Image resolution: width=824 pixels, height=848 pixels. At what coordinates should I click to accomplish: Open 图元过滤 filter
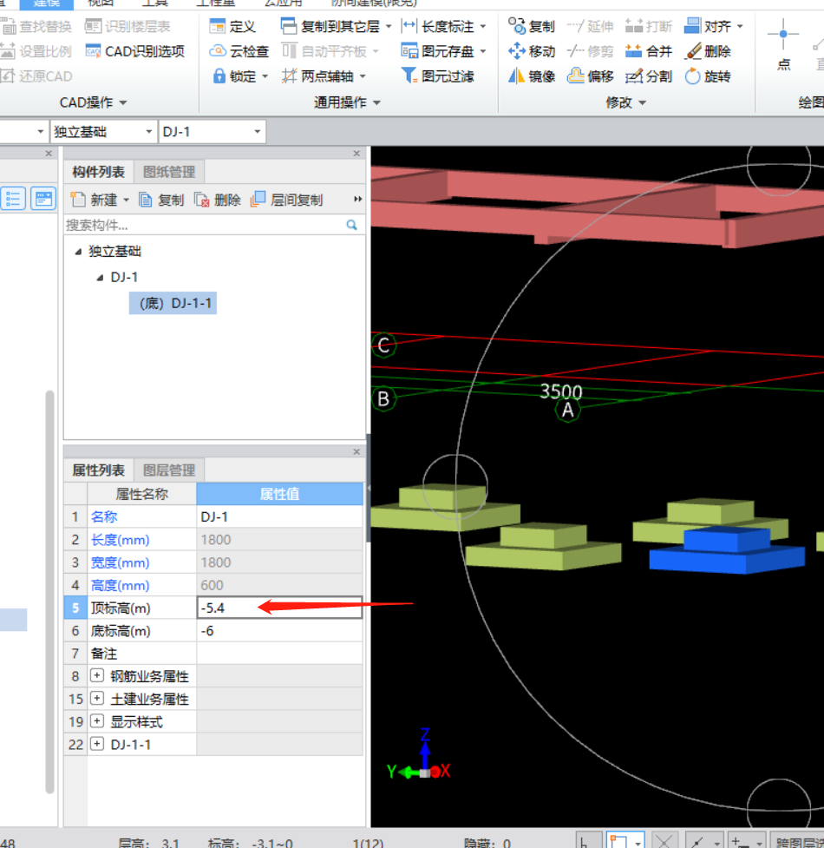[x=438, y=76]
